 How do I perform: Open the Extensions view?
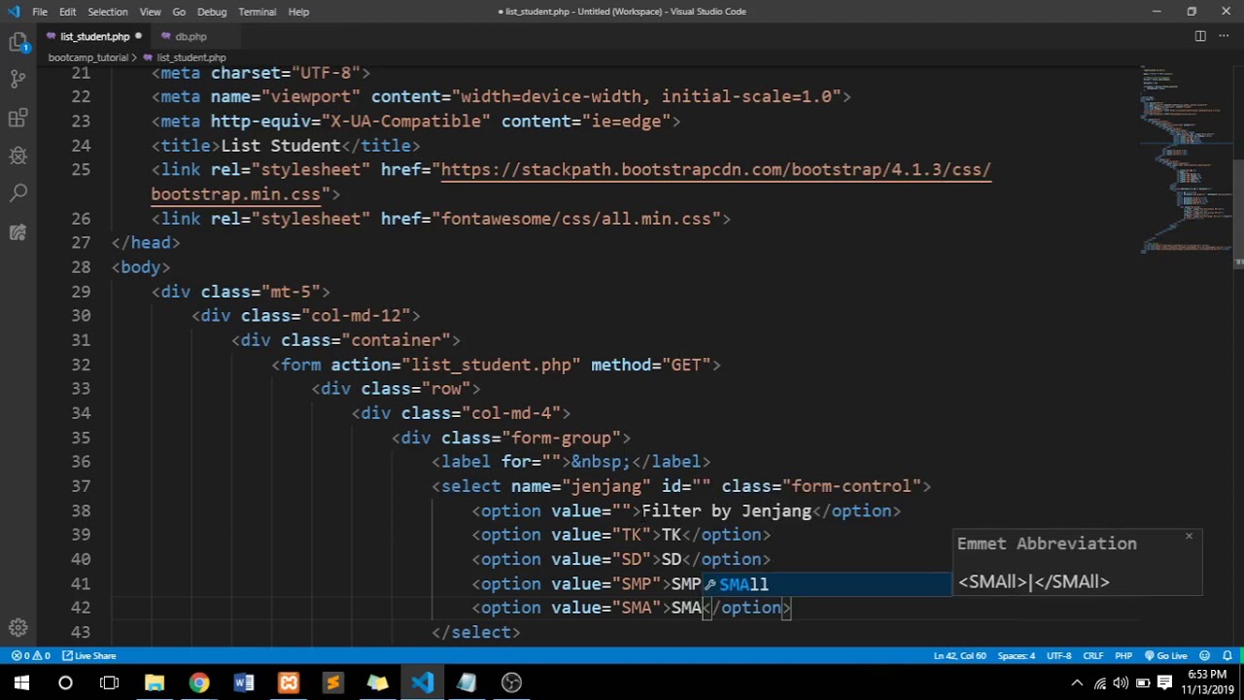[17, 119]
